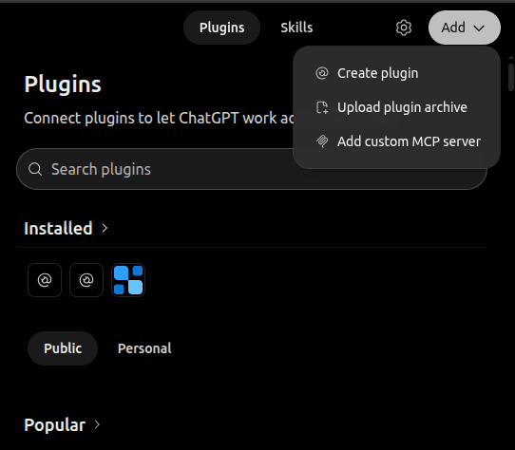Screen dimensions: 515x450
Task: Open the Popular heading link
Action: [54, 424]
